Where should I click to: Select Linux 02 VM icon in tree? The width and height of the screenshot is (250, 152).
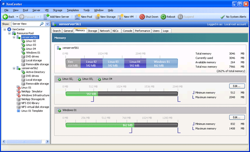click(23, 41)
